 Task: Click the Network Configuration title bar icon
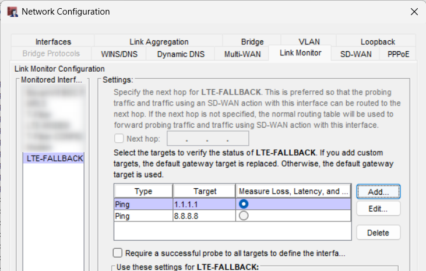tap(12, 12)
